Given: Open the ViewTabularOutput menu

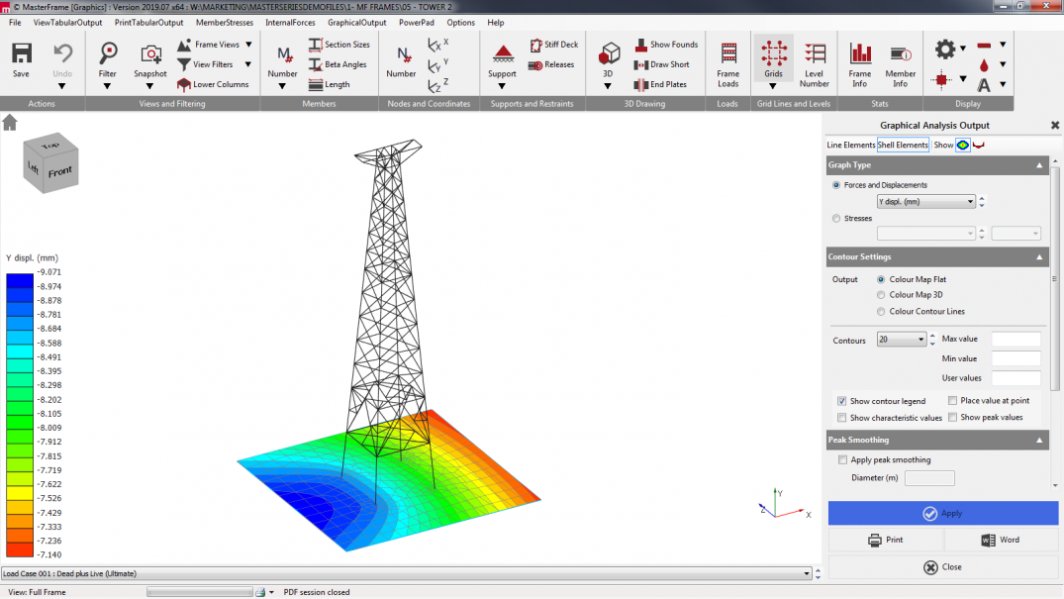Looking at the screenshot, I should [x=68, y=23].
